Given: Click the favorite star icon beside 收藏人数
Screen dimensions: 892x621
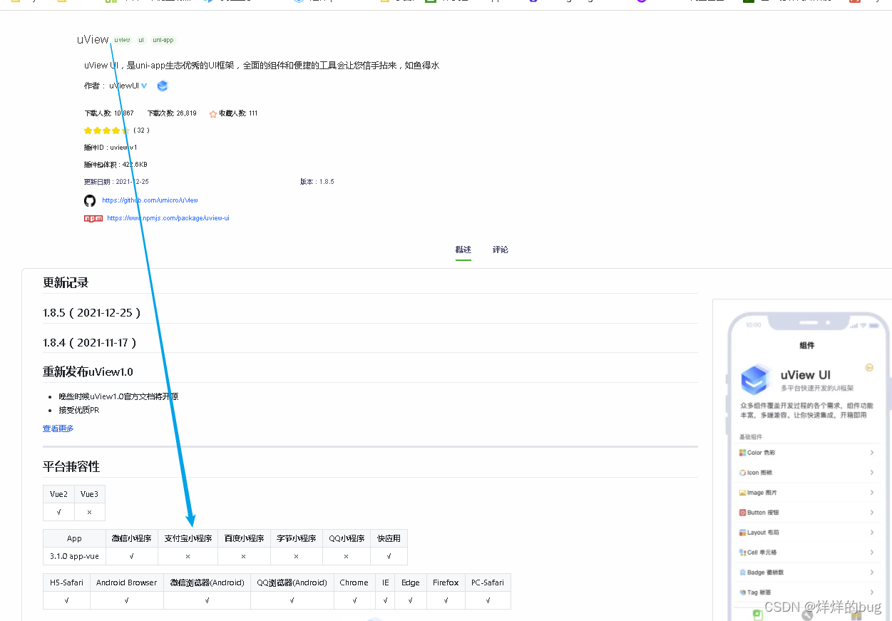Looking at the screenshot, I should coord(212,113).
